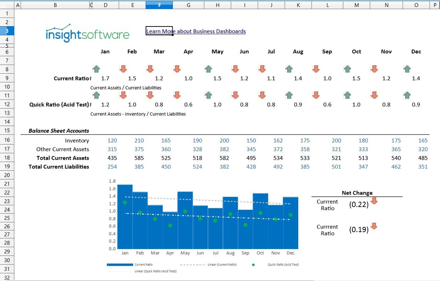The width and height of the screenshot is (440, 281).
Task: Select December Total Current Liabilities value 351
Action: click(422, 167)
